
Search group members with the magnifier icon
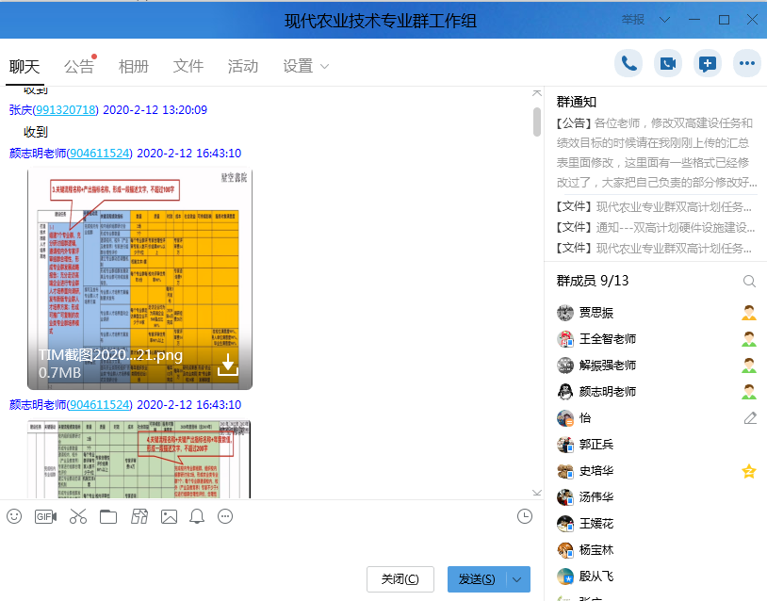749,282
